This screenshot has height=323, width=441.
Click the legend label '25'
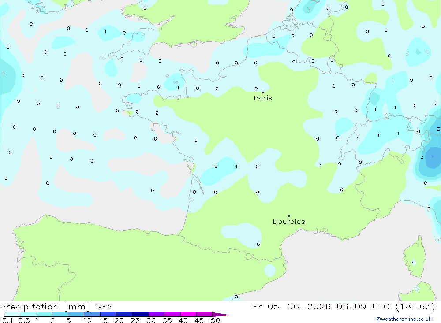pyautogui.click(x=135, y=320)
